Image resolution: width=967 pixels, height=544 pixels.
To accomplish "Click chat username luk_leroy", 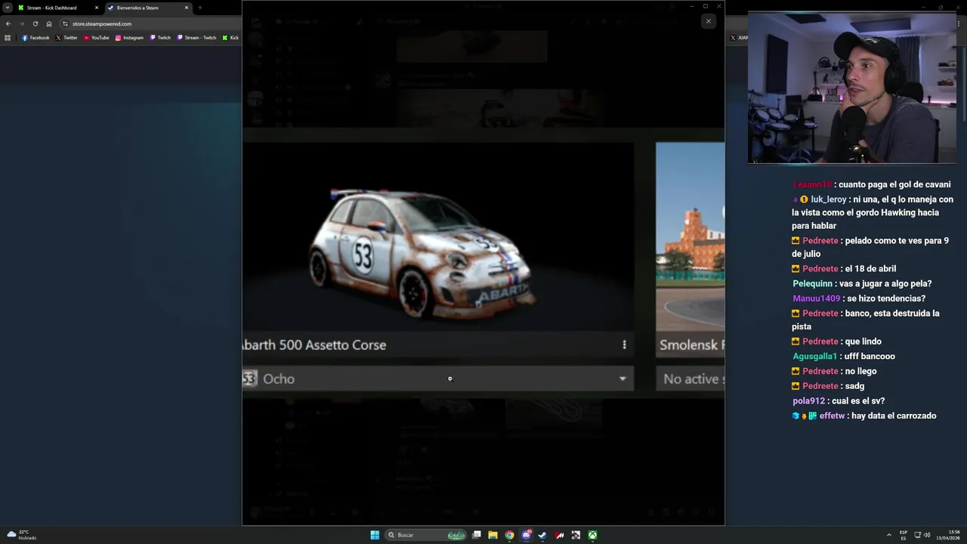I will 828,199.
